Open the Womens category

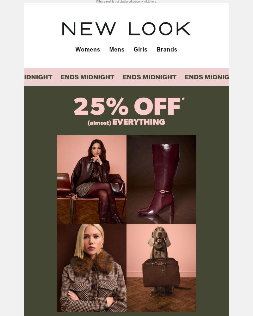(x=88, y=49)
